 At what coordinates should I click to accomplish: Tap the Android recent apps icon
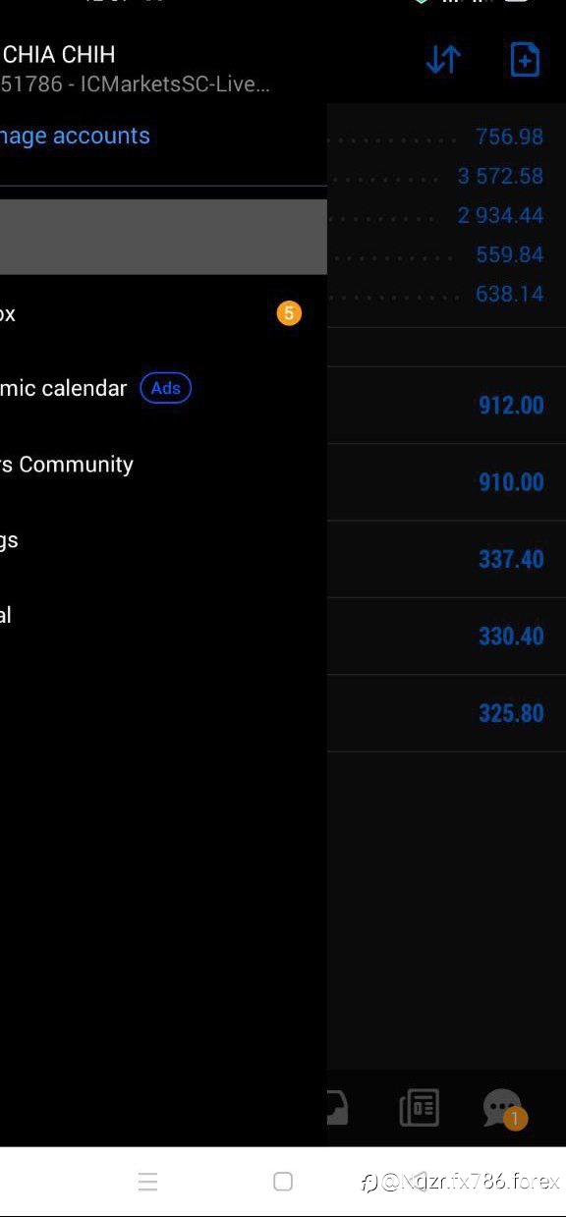[148, 1182]
